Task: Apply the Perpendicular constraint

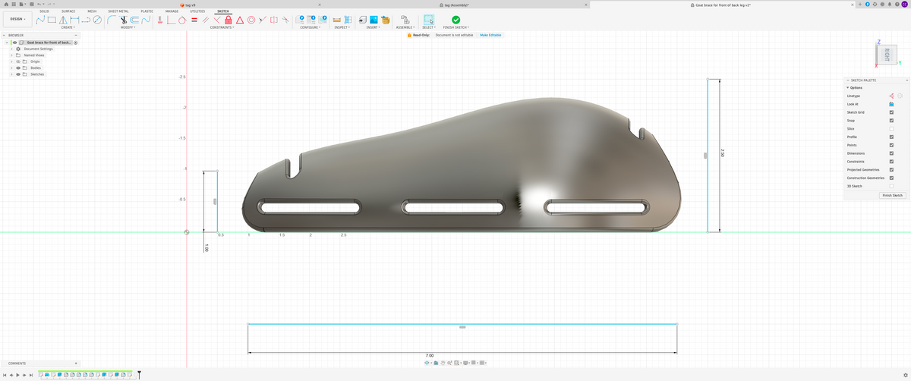Action: pos(216,20)
